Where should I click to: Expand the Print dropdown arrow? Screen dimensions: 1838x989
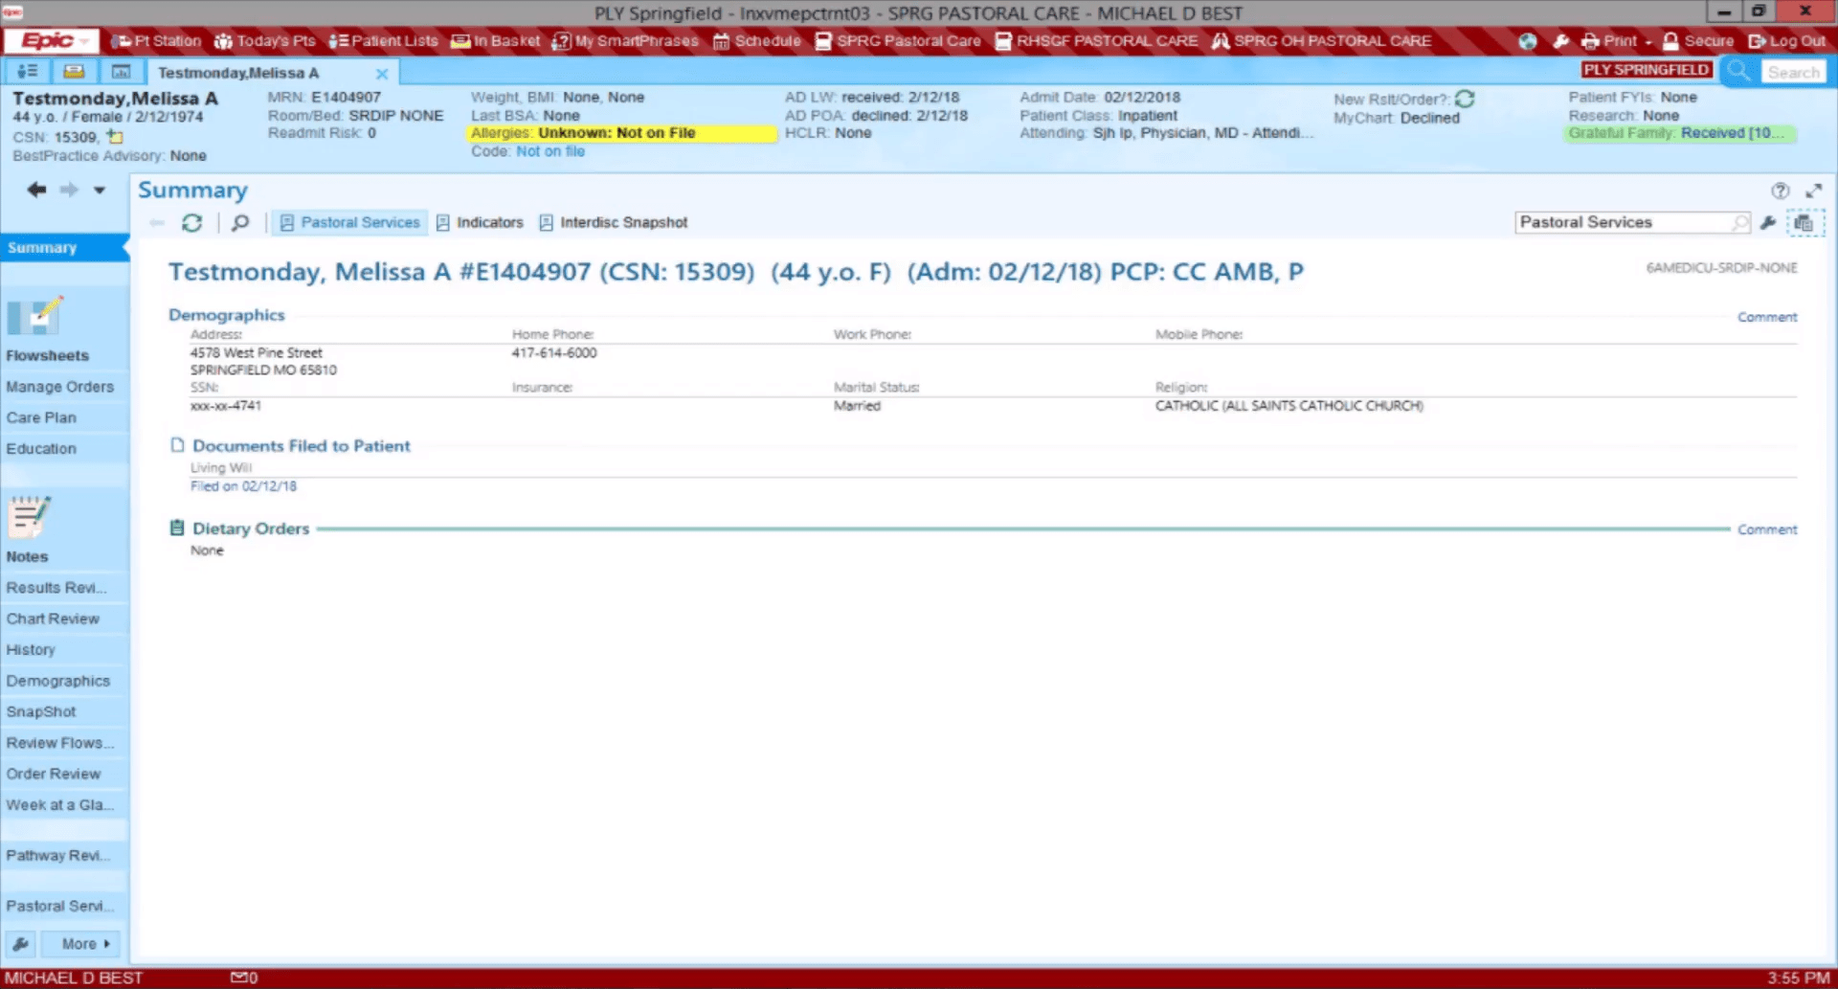(1648, 42)
